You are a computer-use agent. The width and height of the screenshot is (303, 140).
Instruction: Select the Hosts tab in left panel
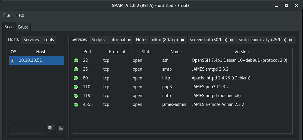(13, 39)
